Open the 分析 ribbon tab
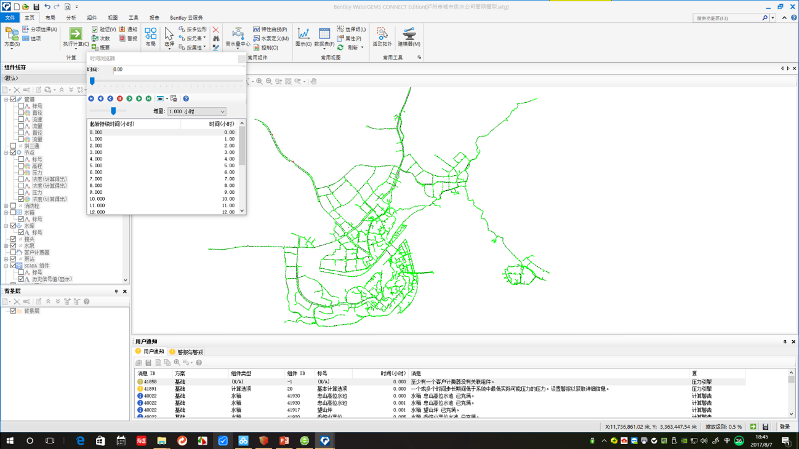Image resolution: width=799 pixels, height=449 pixels. 71,18
